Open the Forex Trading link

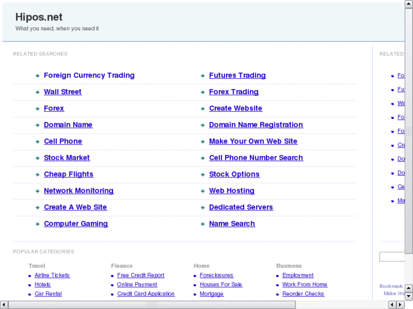[x=234, y=92]
